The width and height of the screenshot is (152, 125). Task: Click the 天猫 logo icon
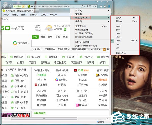point(75,70)
